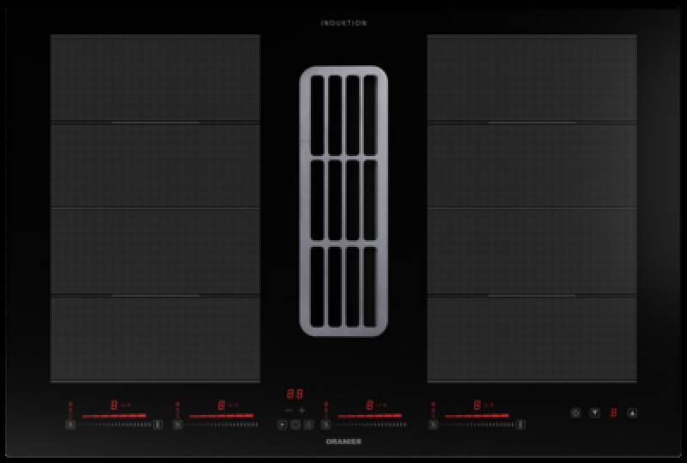Tap the fan speed up arrow
The height and width of the screenshot is (463, 687).
[632, 412]
